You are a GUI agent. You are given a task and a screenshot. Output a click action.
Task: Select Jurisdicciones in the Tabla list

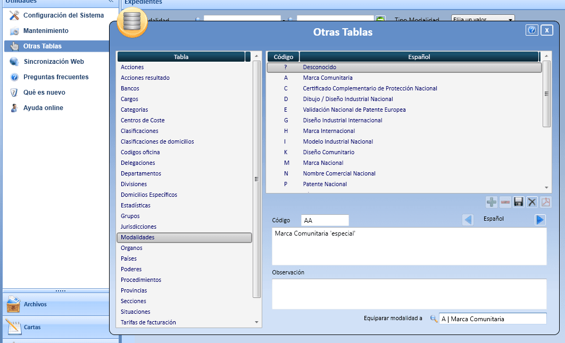185,227
